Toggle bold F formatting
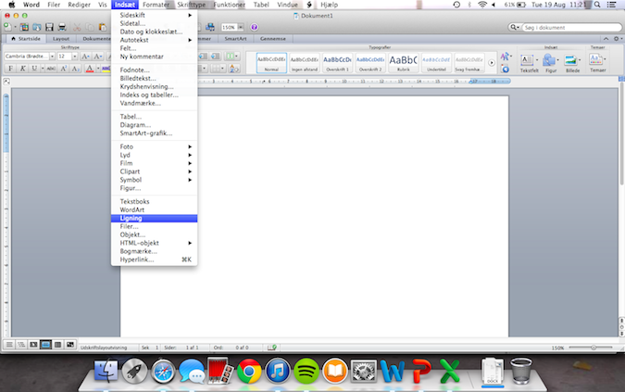 pyautogui.click(x=11, y=69)
